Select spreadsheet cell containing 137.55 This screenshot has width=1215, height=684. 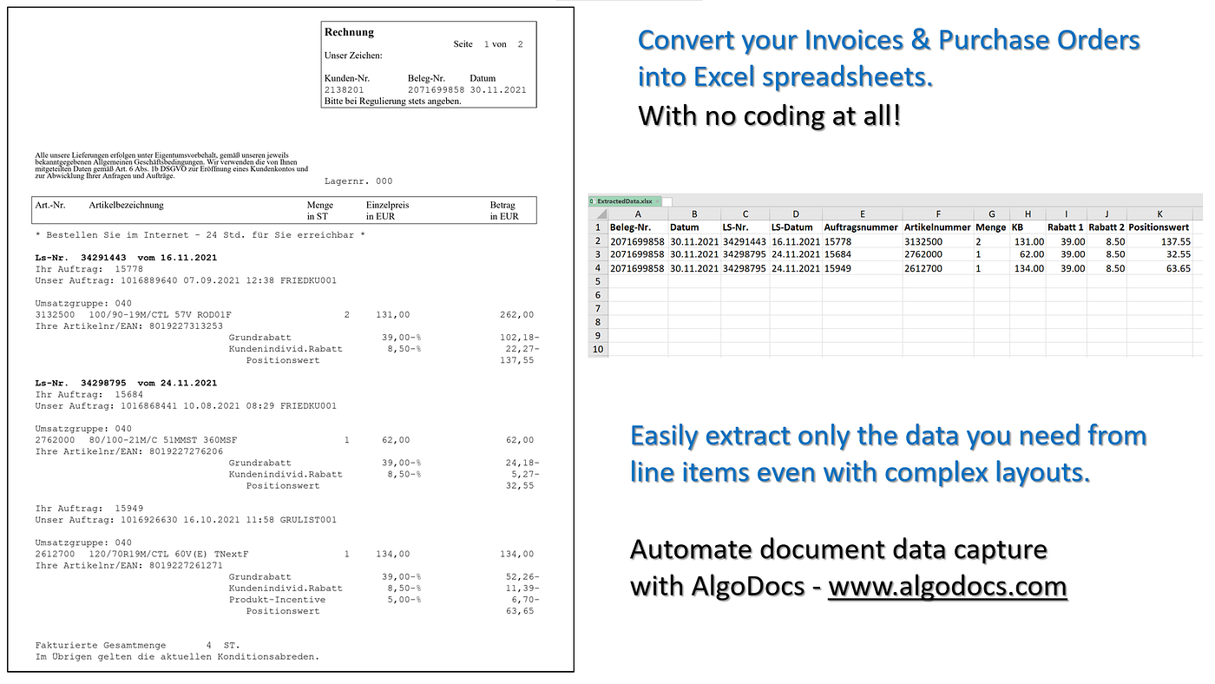tap(1159, 241)
